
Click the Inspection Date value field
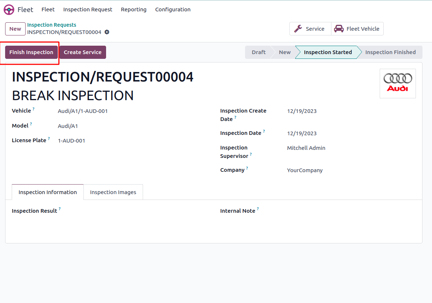coord(302,133)
